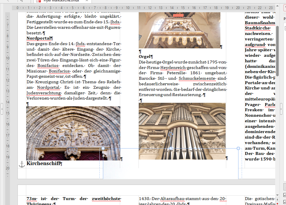Click the top-left handle of selected frame

pyautogui.click(x=103, y=149)
